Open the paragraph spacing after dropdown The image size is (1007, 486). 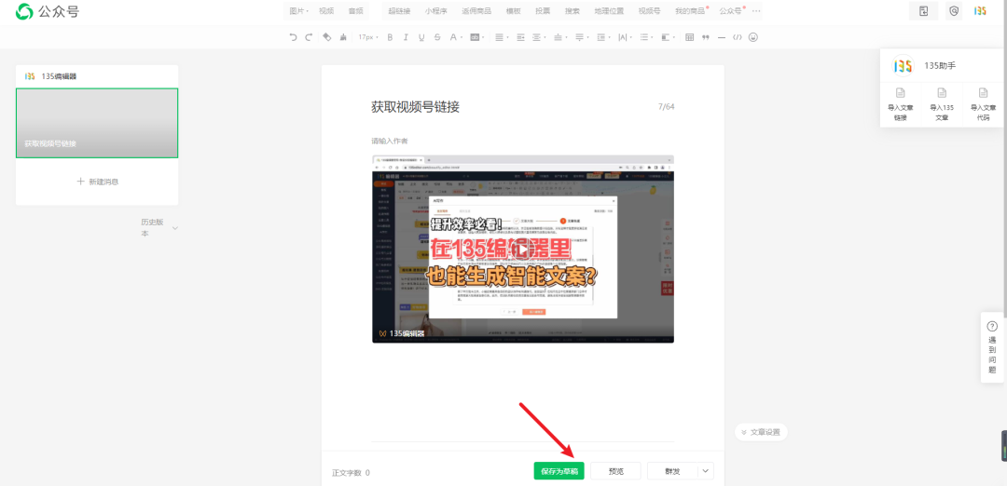(x=581, y=37)
